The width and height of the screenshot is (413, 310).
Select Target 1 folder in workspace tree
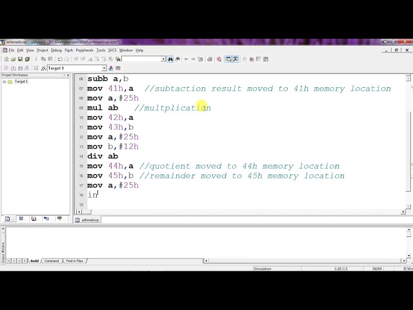click(21, 82)
